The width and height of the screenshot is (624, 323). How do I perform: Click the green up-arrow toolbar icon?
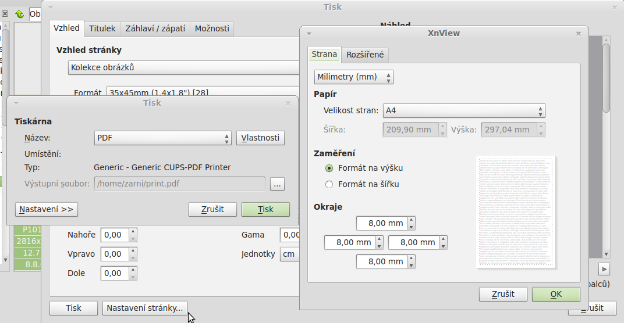pos(19,14)
